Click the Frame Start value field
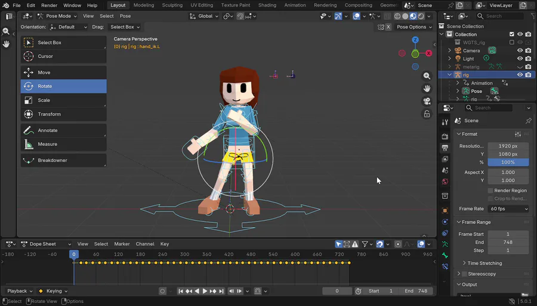Viewport: 537px width, 306px height. tap(508, 234)
